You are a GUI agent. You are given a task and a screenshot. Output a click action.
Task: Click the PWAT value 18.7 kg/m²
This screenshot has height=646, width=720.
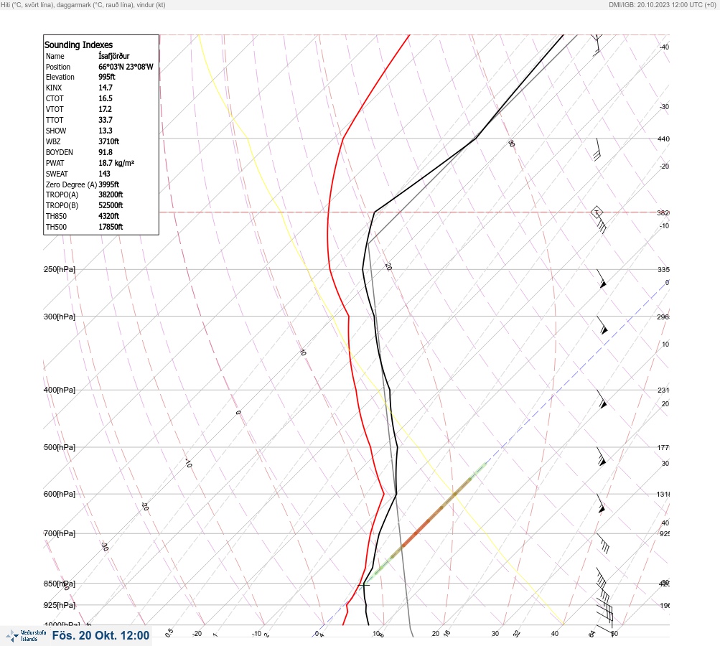coord(116,163)
